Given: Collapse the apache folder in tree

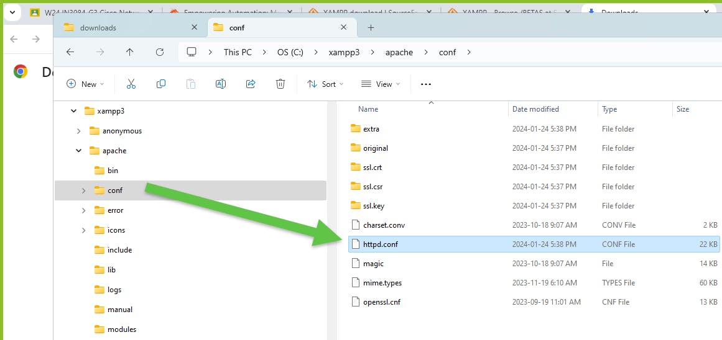Looking at the screenshot, I should (79, 151).
